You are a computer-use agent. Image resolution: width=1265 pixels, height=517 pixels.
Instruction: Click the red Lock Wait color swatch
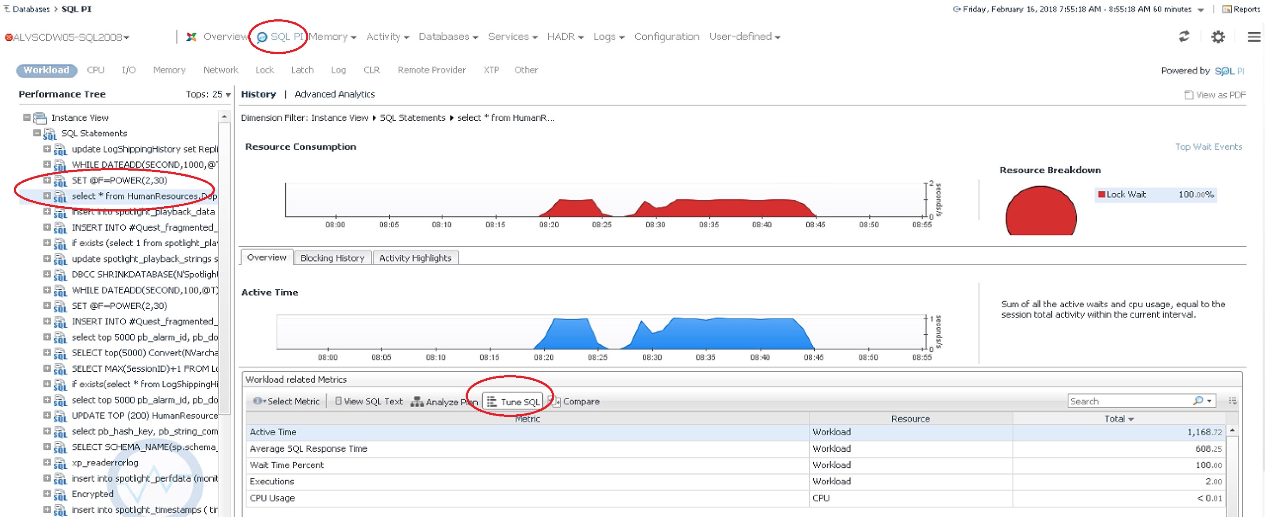pyautogui.click(x=1102, y=194)
